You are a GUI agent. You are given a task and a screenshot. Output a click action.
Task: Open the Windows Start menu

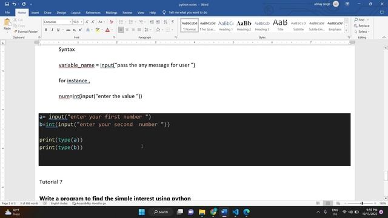click(142, 212)
